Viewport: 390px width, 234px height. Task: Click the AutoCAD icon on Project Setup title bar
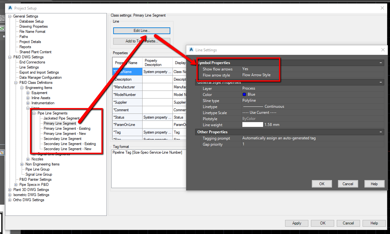(11, 8)
